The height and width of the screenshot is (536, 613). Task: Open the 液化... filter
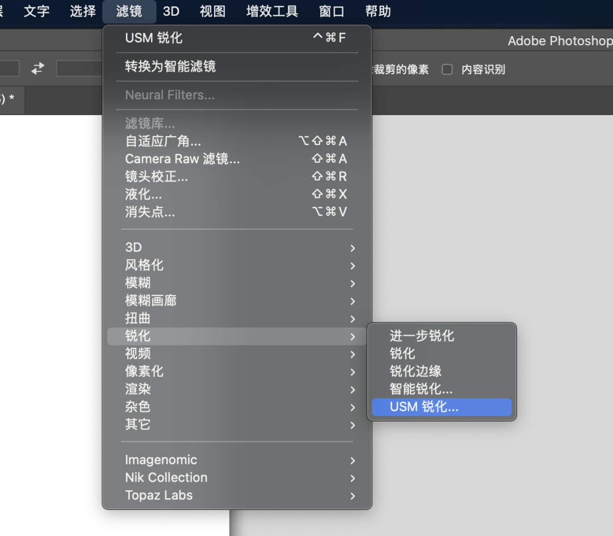pyautogui.click(x=237, y=194)
